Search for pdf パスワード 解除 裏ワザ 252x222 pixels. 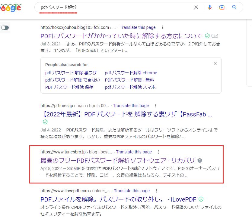tap(71, 73)
